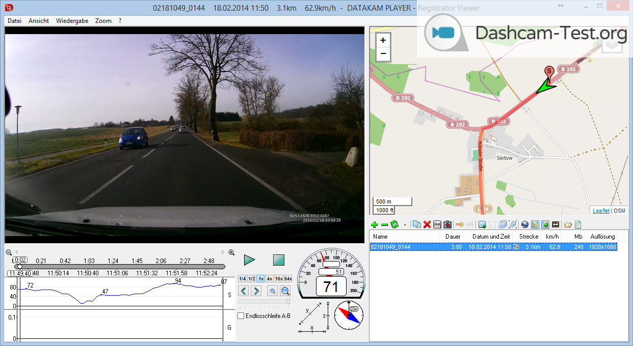This screenshot has width=633, height=346.
Task: Click the green refresh arrows icon
Action: [x=394, y=224]
